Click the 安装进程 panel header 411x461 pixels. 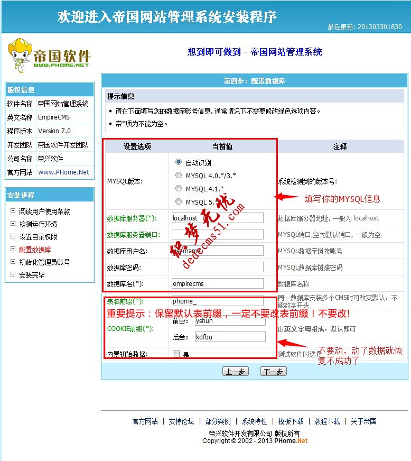pos(50,195)
